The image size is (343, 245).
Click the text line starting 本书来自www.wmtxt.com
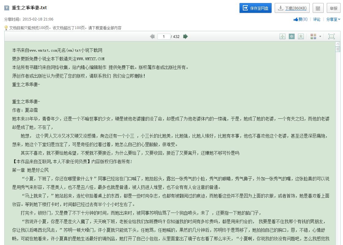pyautogui.click(x=57, y=50)
